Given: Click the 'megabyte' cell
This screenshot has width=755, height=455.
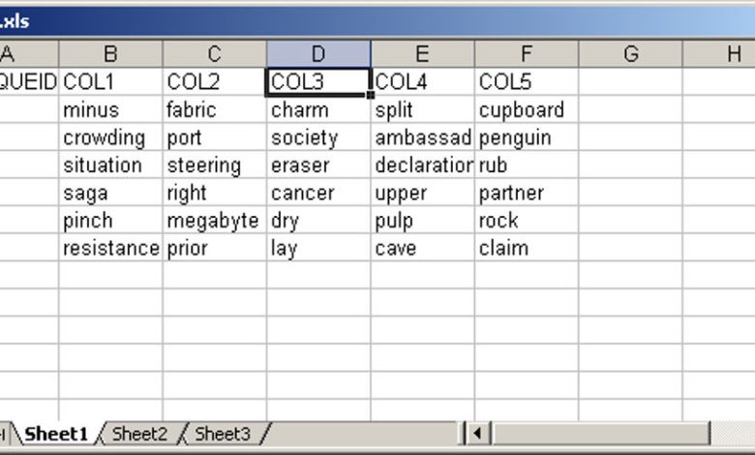Looking at the screenshot, I should (214, 220).
